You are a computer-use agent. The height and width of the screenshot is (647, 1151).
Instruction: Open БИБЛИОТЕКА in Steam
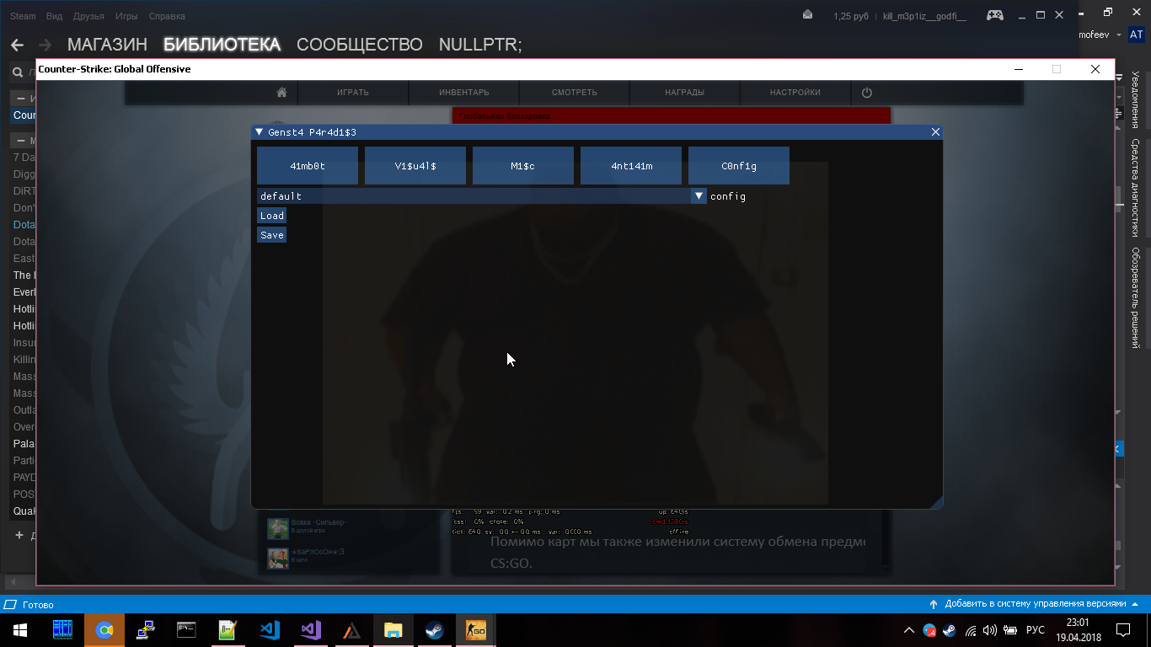pos(222,45)
